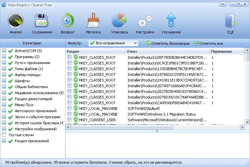The width and height of the screenshot is (250, 167).
Task: Open the Фильтр dropdown Все исправления
Action: pos(113,43)
